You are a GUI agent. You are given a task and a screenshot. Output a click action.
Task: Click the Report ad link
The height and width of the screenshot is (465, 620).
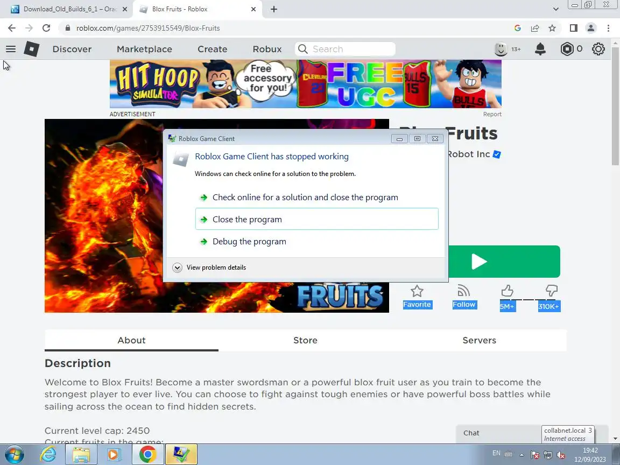(x=492, y=114)
